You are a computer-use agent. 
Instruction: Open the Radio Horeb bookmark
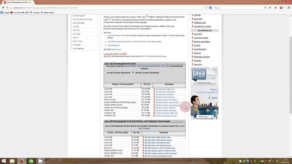coord(47,12)
